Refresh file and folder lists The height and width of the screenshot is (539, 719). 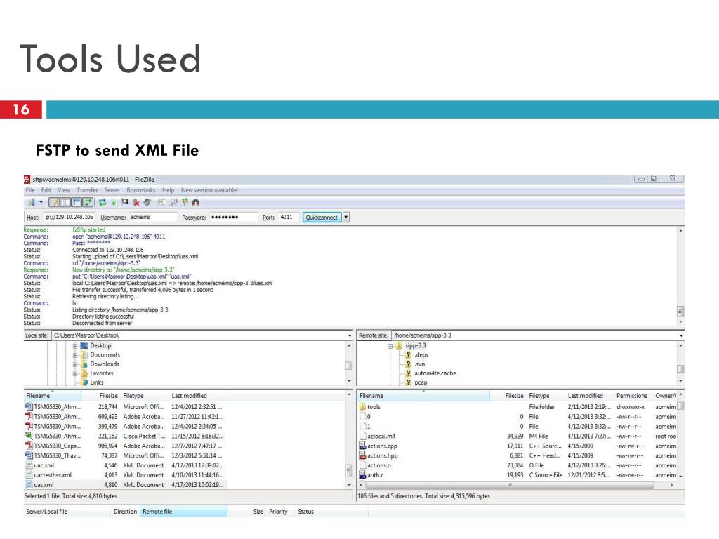(103, 202)
